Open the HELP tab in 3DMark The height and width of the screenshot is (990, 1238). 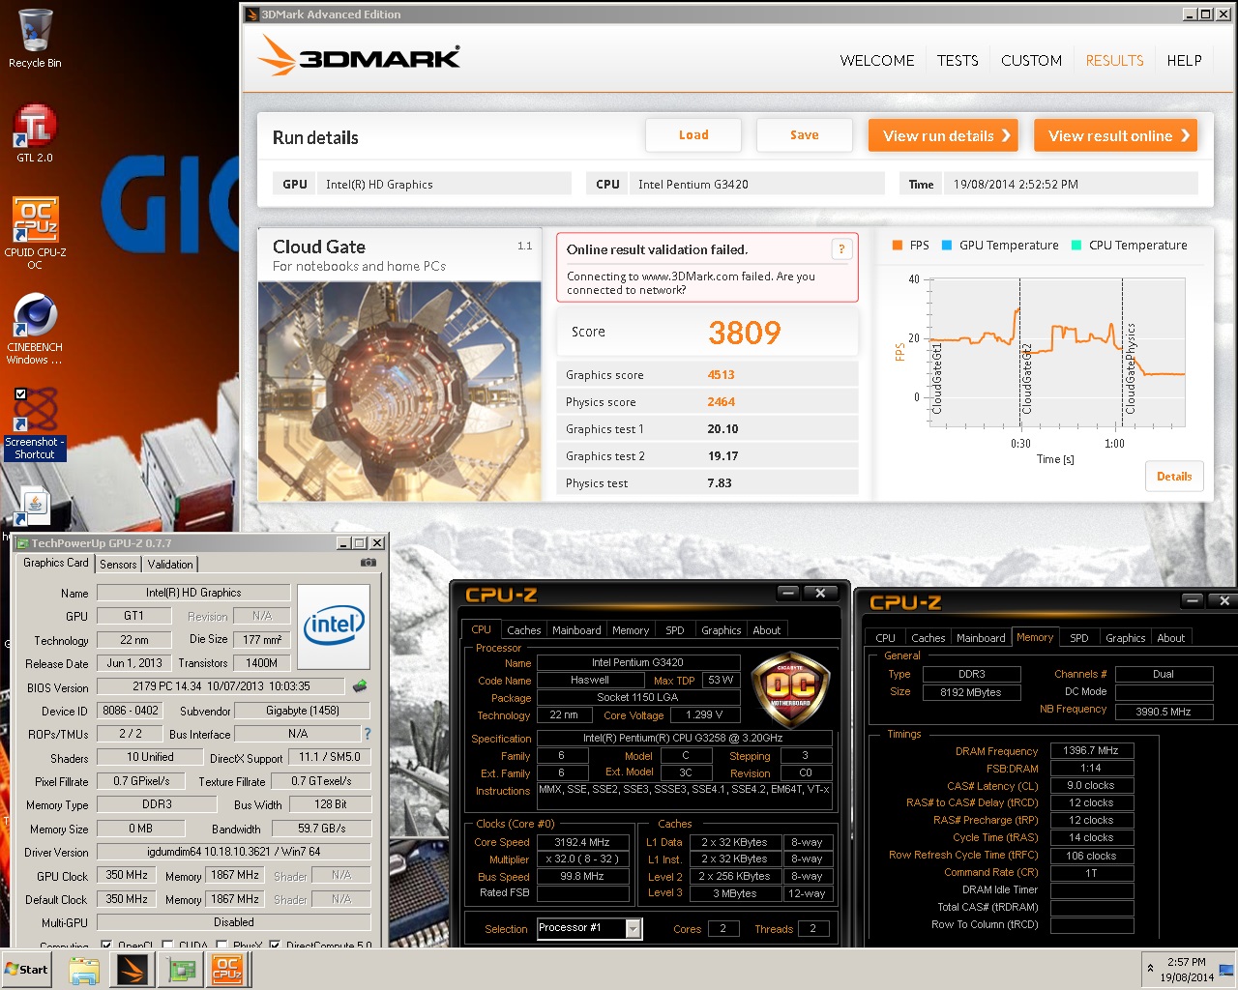(x=1184, y=60)
